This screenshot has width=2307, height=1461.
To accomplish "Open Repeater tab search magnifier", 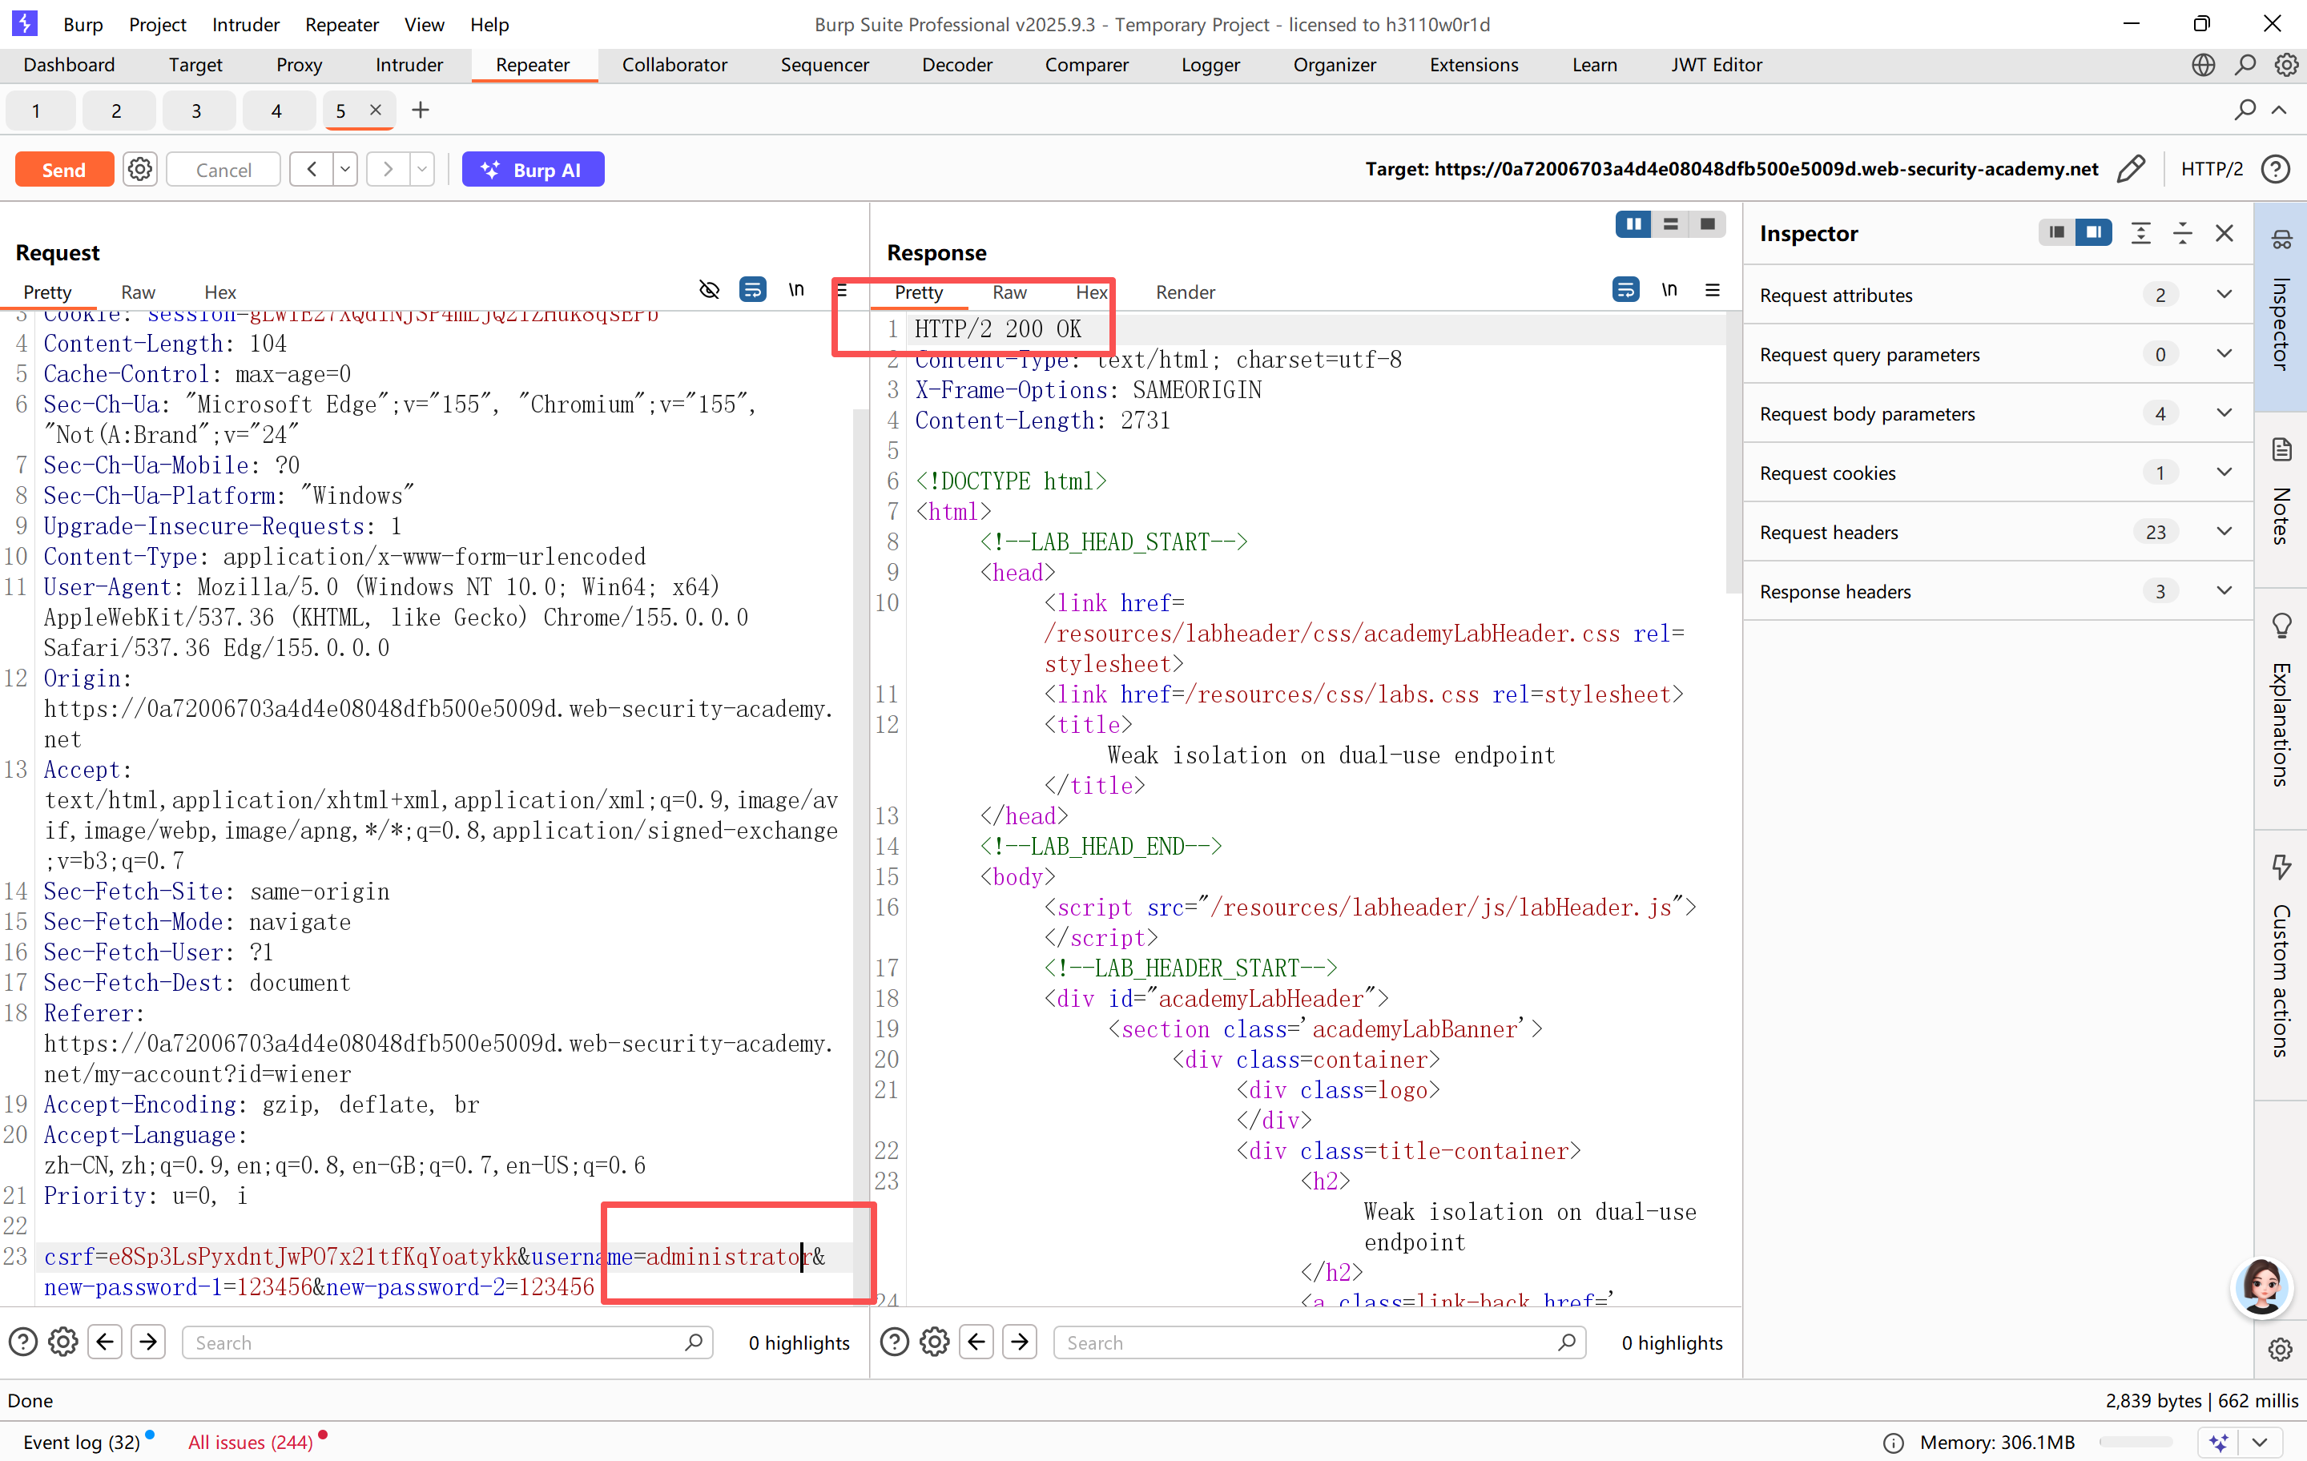I will tap(2245, 111).
